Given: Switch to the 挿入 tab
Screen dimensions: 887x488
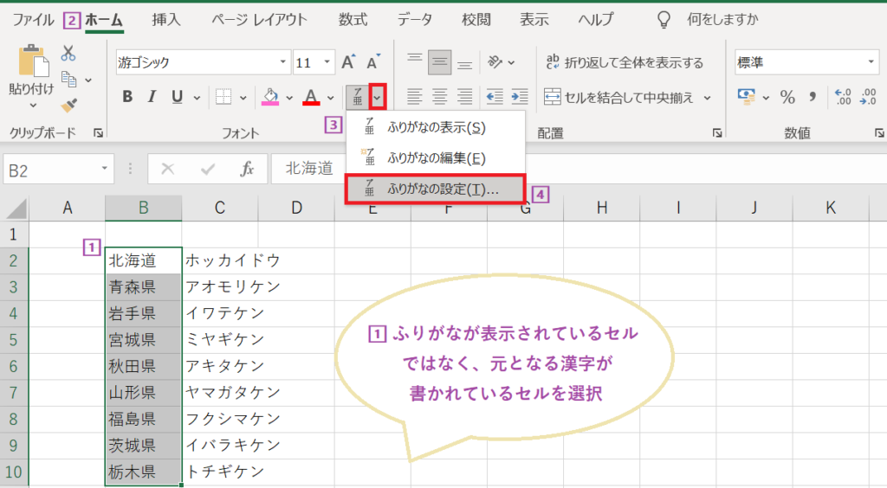Looking at the screenshot, I should (166, 20).
